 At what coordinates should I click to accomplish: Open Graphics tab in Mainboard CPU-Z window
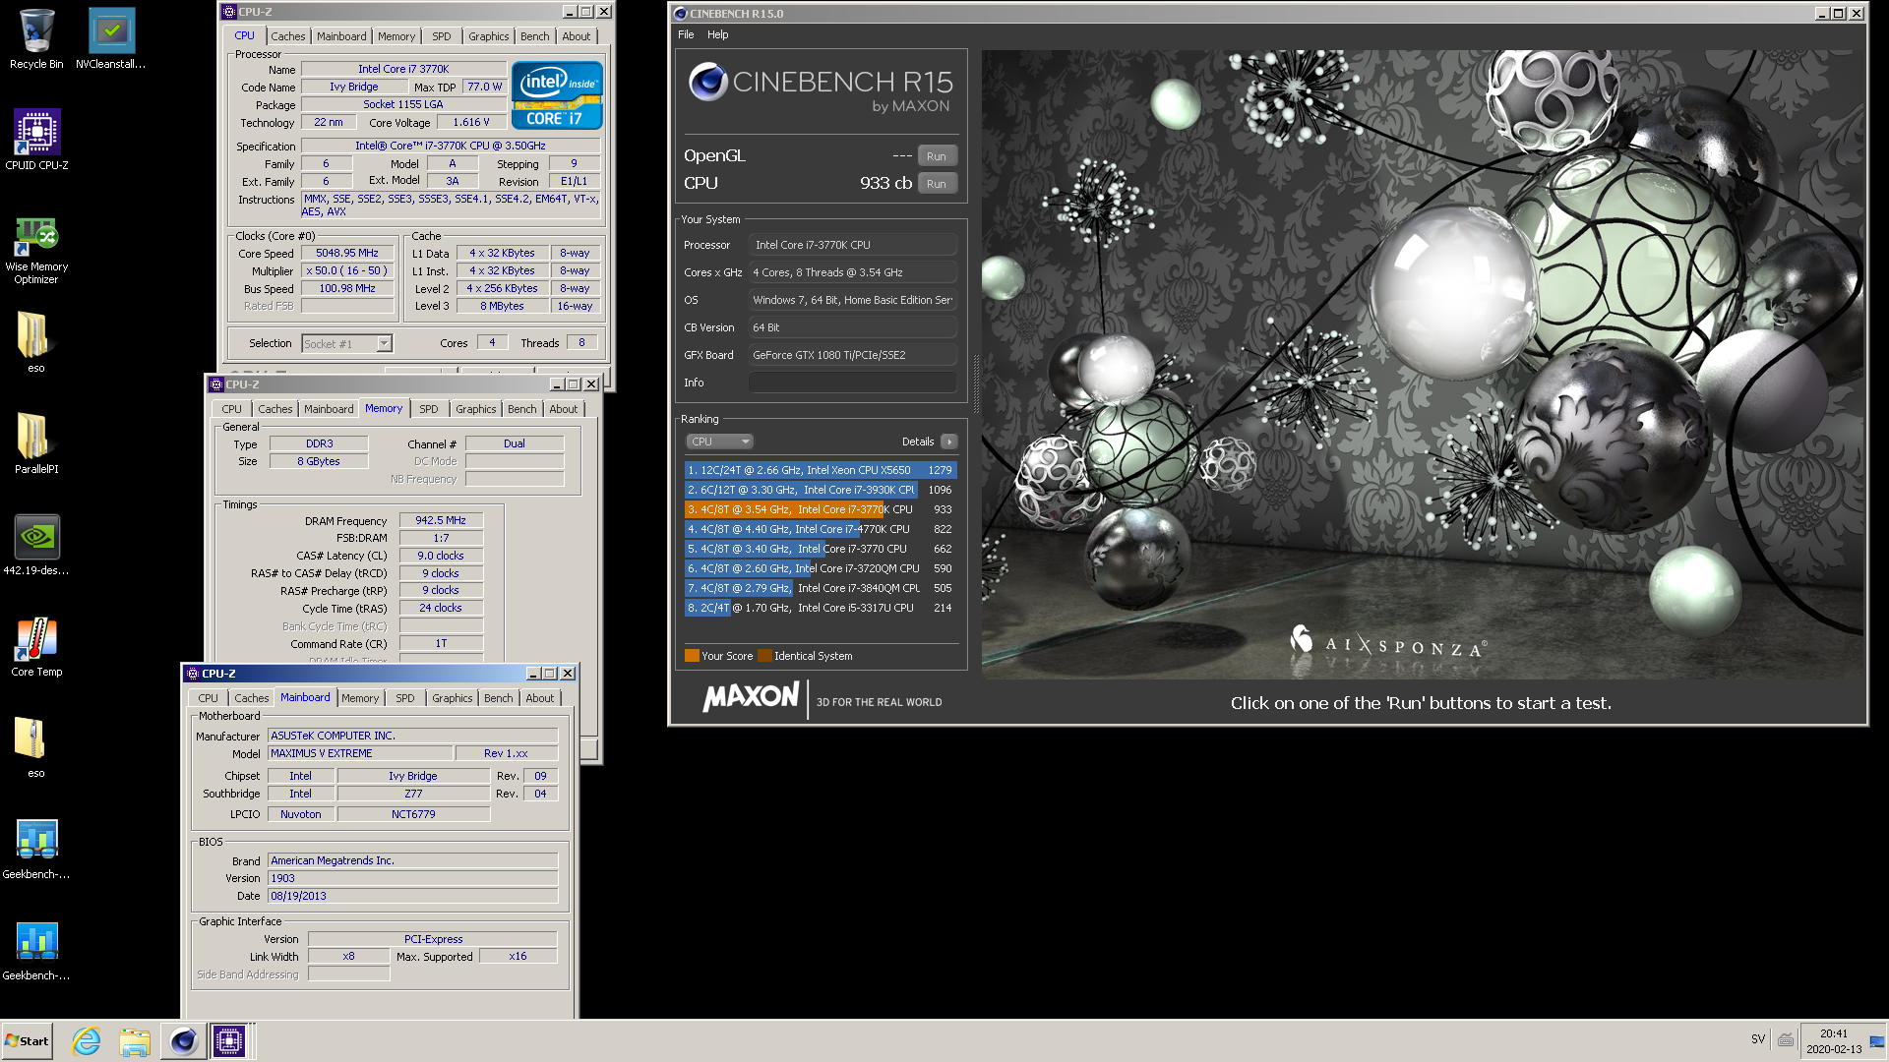(x=453, y=698)
